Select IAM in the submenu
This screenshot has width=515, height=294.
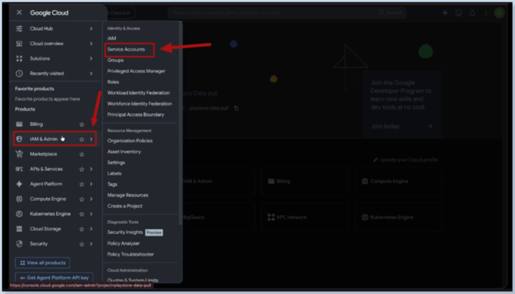point(111,38)
